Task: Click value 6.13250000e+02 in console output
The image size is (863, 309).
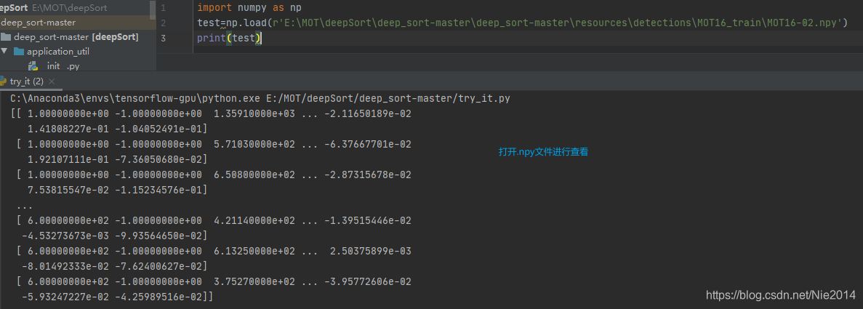Action: (x=254, y=251)
